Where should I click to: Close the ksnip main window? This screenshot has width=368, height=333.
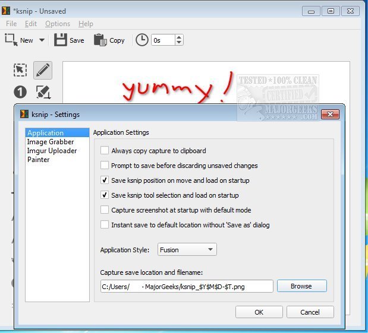[350, 11]
